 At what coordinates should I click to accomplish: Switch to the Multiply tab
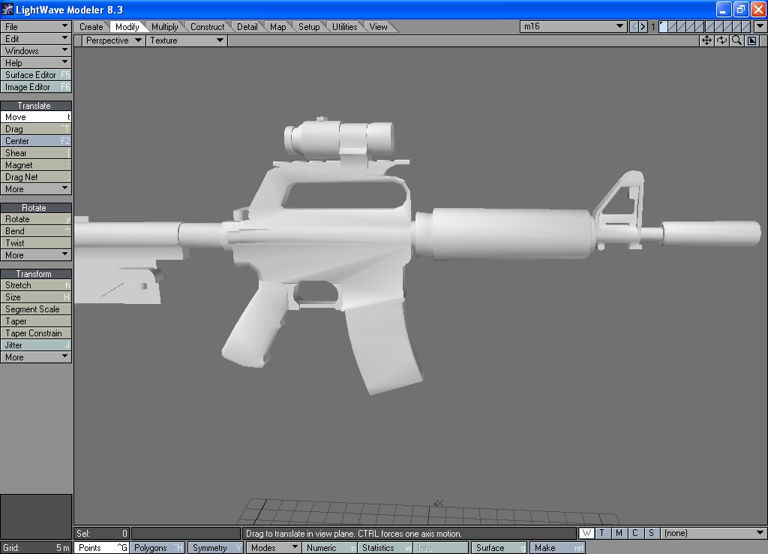point(164,26)
